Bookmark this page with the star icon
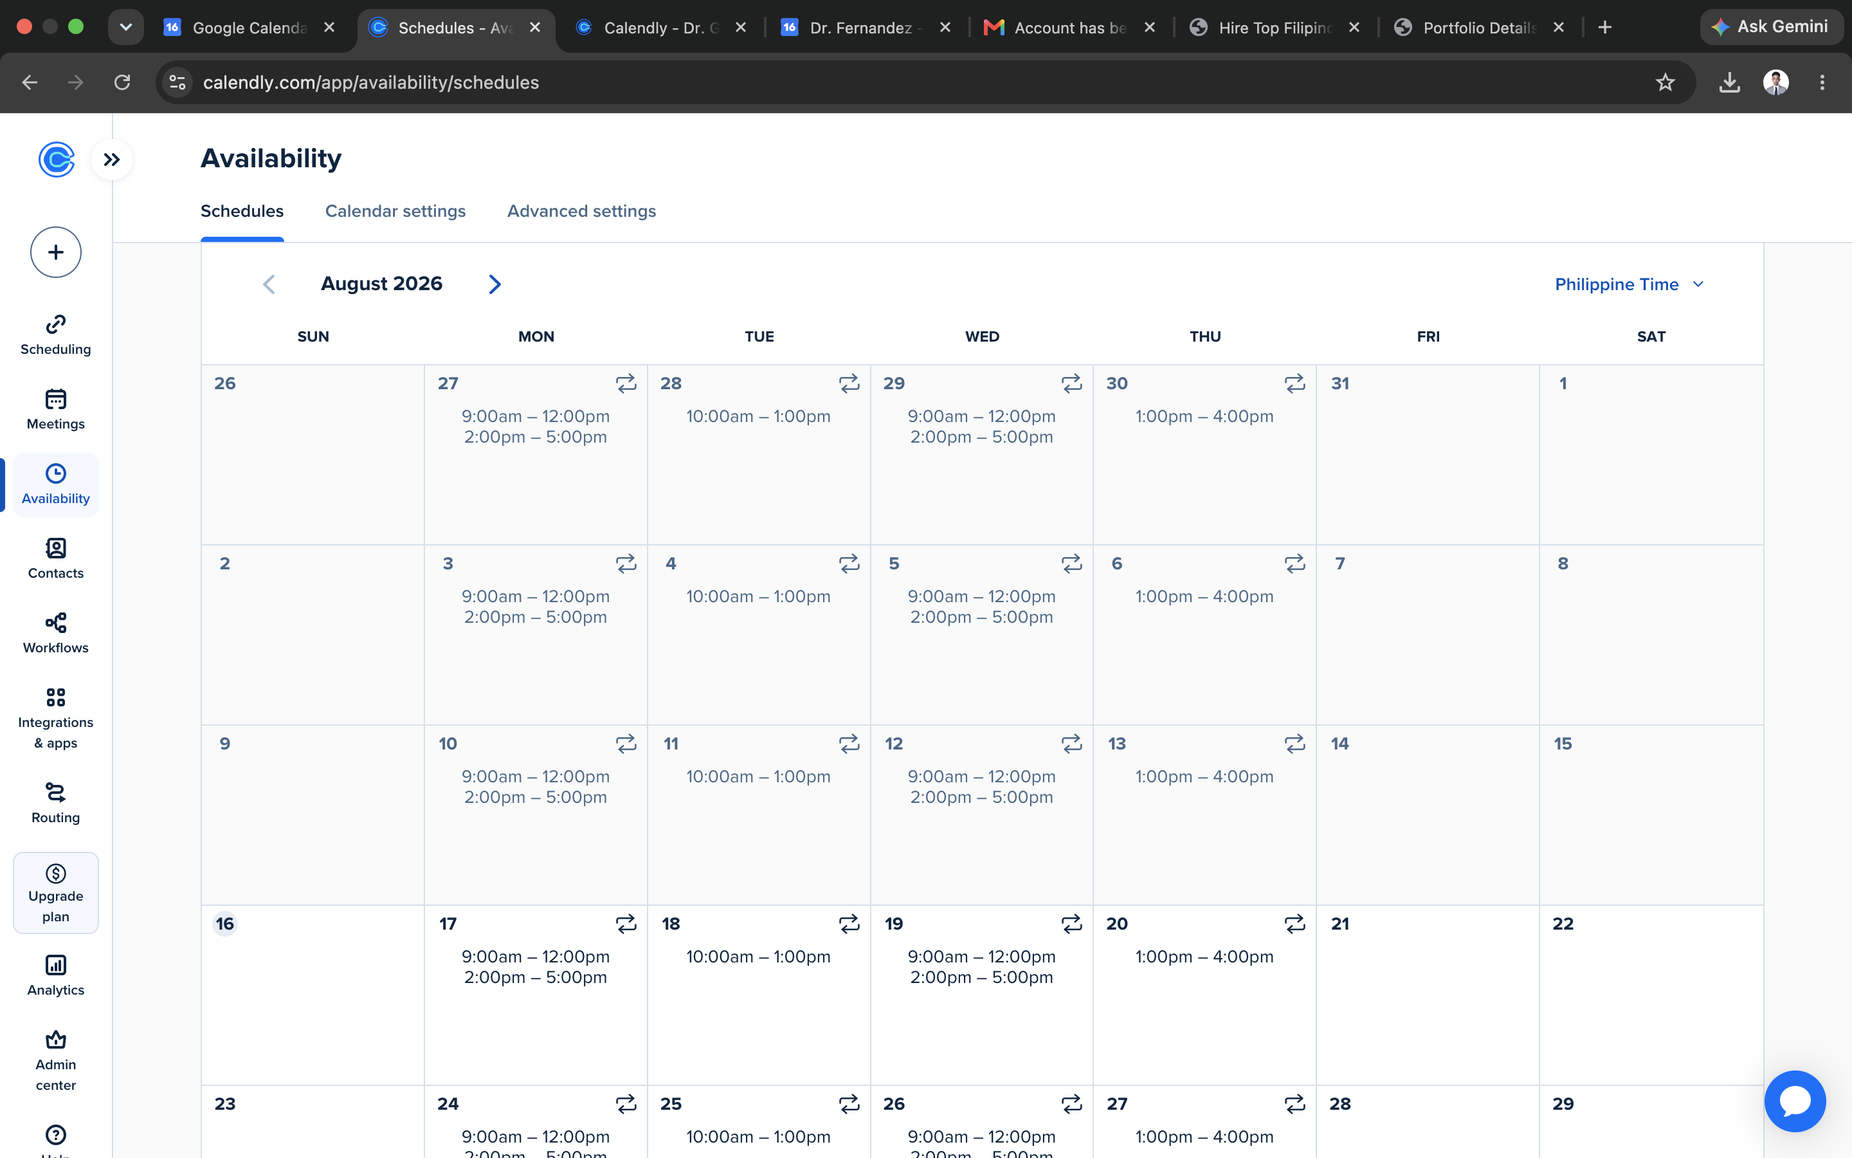1852x1158 pixels. coord(1666,83)
